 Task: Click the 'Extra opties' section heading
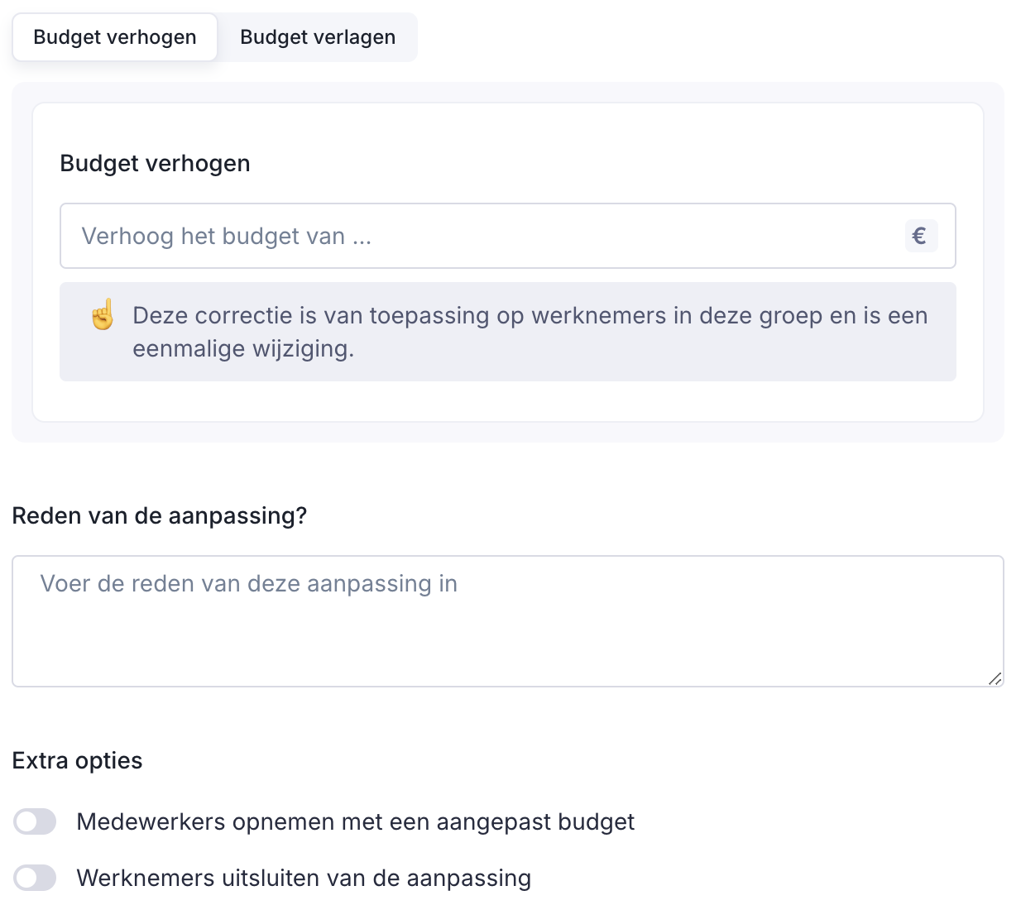(x=77, y=760)
